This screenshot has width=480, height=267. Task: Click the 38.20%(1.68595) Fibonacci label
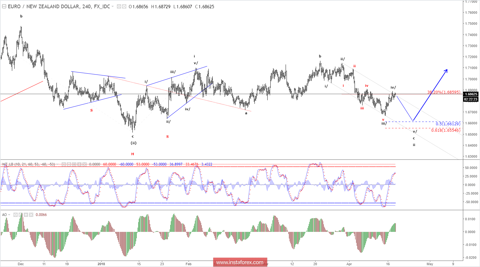click(x=444, y=92)
